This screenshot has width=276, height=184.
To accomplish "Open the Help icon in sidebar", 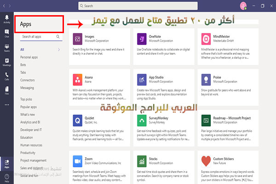I will point(7,178).
